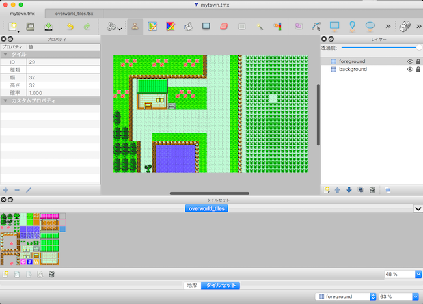Float the プロパティ panel
Screen dimensions: 423x304
(10, 39)
